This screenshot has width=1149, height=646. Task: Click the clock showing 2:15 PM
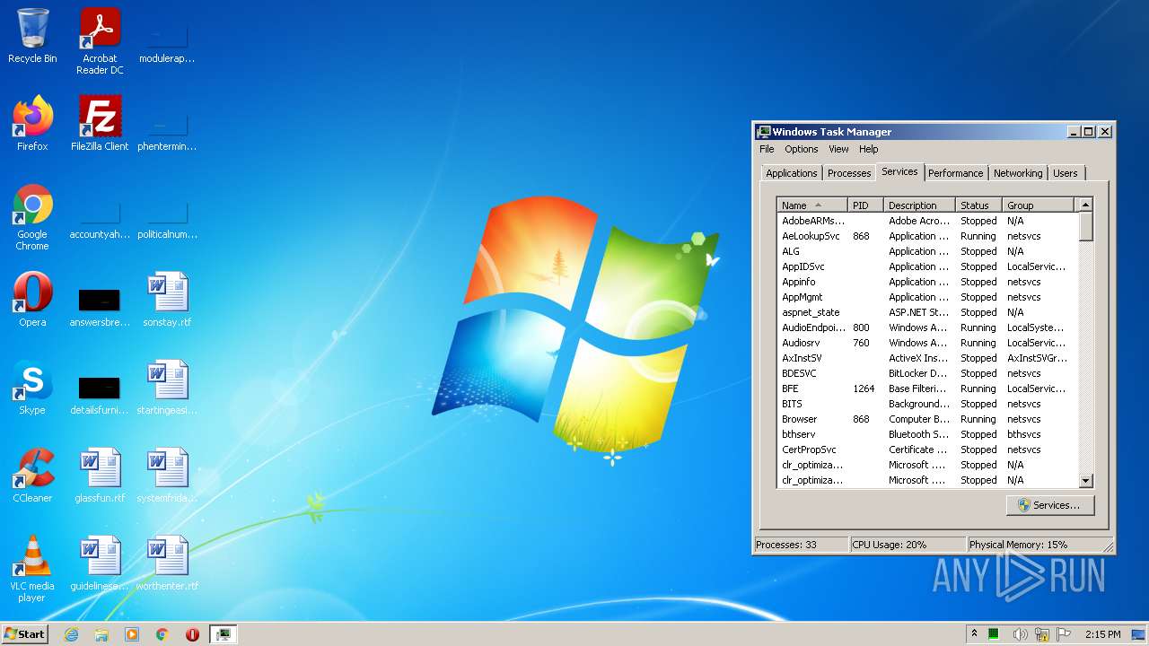pyautogui.click(x=1101, y=634)
